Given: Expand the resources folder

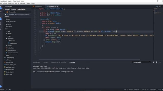Looking at the screenshot, I should point(9,26).
